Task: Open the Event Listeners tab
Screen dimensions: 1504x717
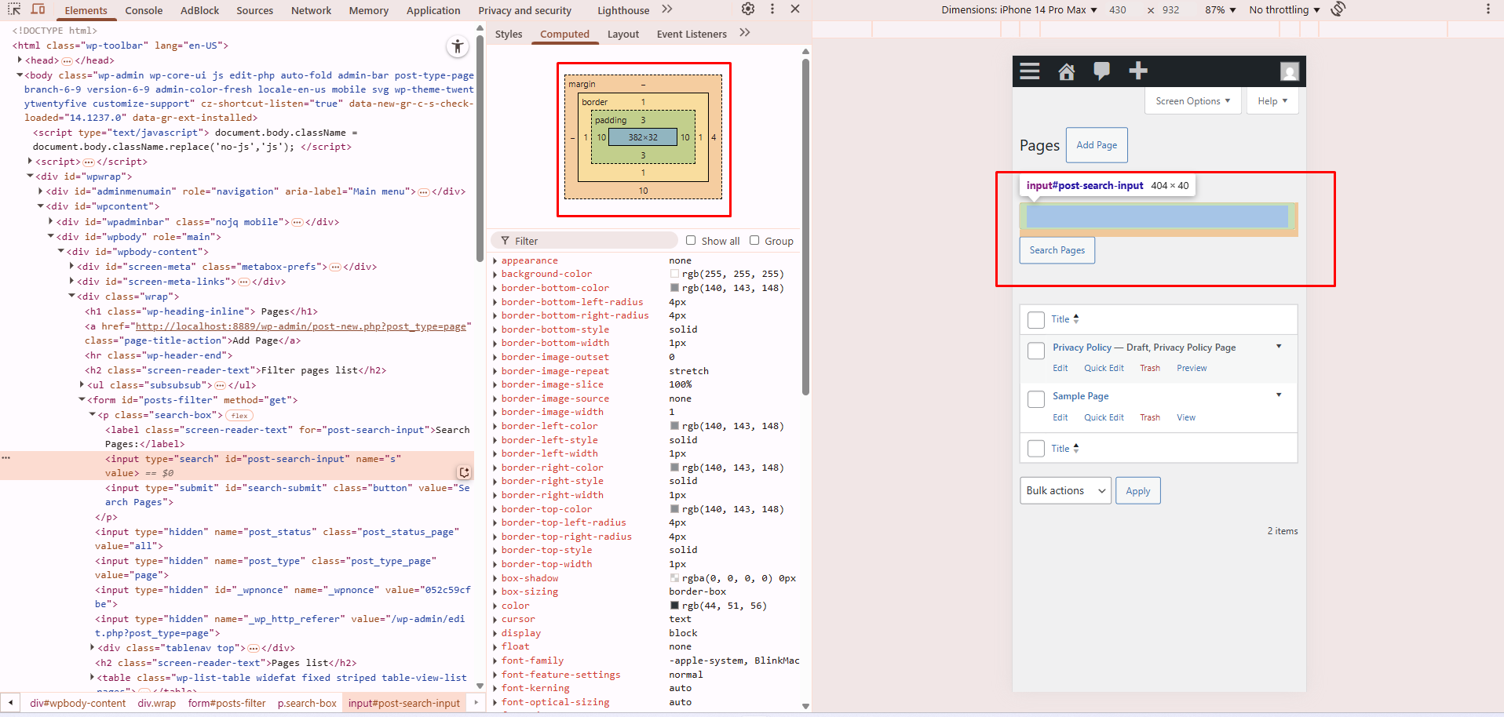Action: coord(692,34)
